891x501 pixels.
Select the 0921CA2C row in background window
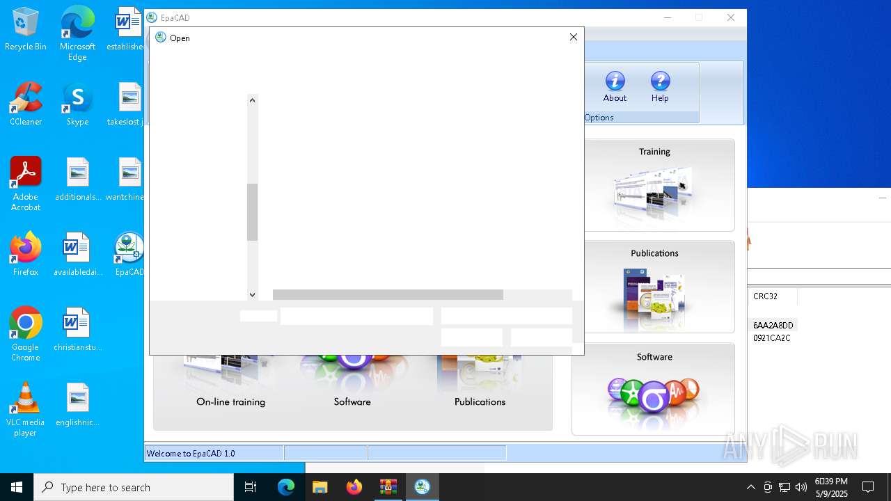[x=772, y=337]
